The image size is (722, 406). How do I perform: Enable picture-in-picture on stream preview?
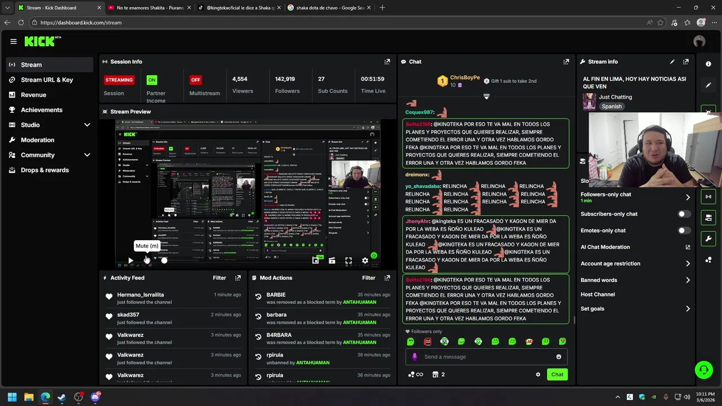[x=315, y=261]
